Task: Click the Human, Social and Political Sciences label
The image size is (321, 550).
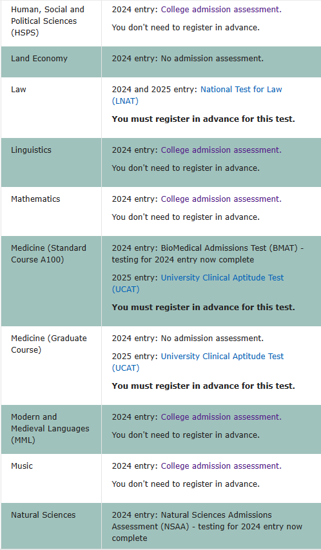Action: (47, 21)
